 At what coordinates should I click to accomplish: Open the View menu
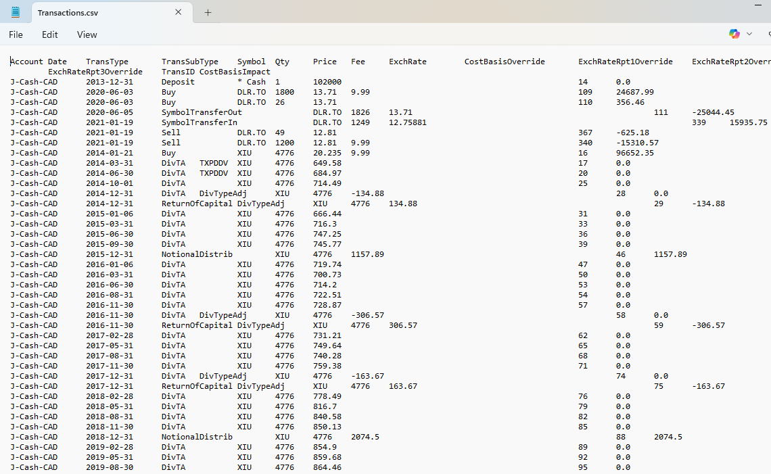click(87, 34)
